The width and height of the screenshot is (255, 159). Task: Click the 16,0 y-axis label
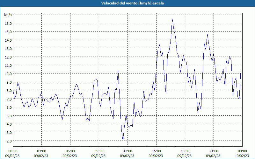(8, 23)
